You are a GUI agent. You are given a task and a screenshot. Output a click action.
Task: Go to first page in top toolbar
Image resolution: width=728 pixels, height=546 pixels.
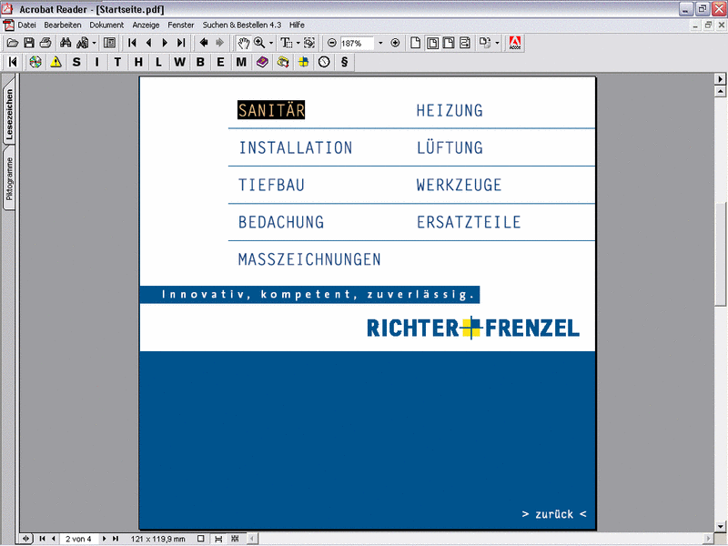[x=132, y=43]
